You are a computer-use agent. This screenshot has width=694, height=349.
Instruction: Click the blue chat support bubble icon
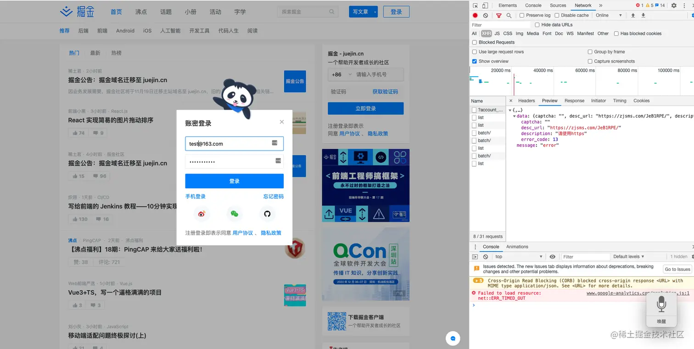tap(453, 338)
